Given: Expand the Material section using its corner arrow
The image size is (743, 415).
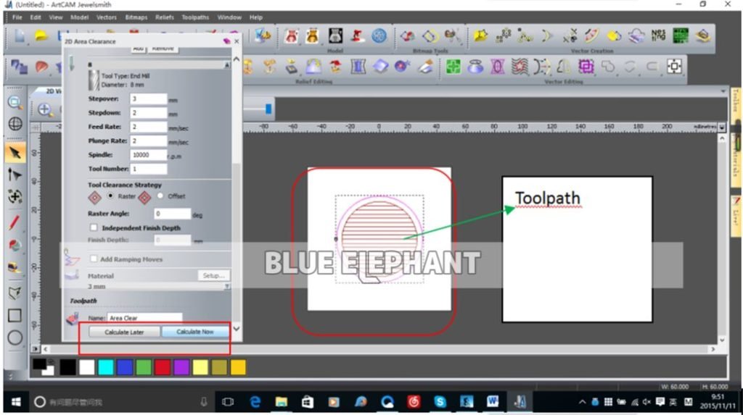Looking at the screenshot, I should [227, 286].
